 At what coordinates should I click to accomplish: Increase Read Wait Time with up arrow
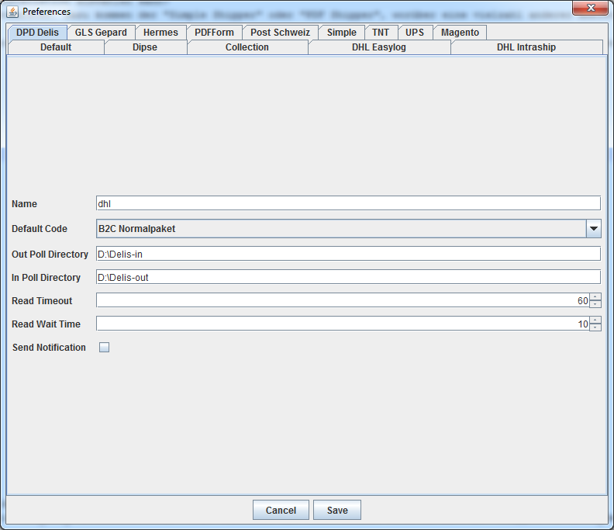point(595,320)
